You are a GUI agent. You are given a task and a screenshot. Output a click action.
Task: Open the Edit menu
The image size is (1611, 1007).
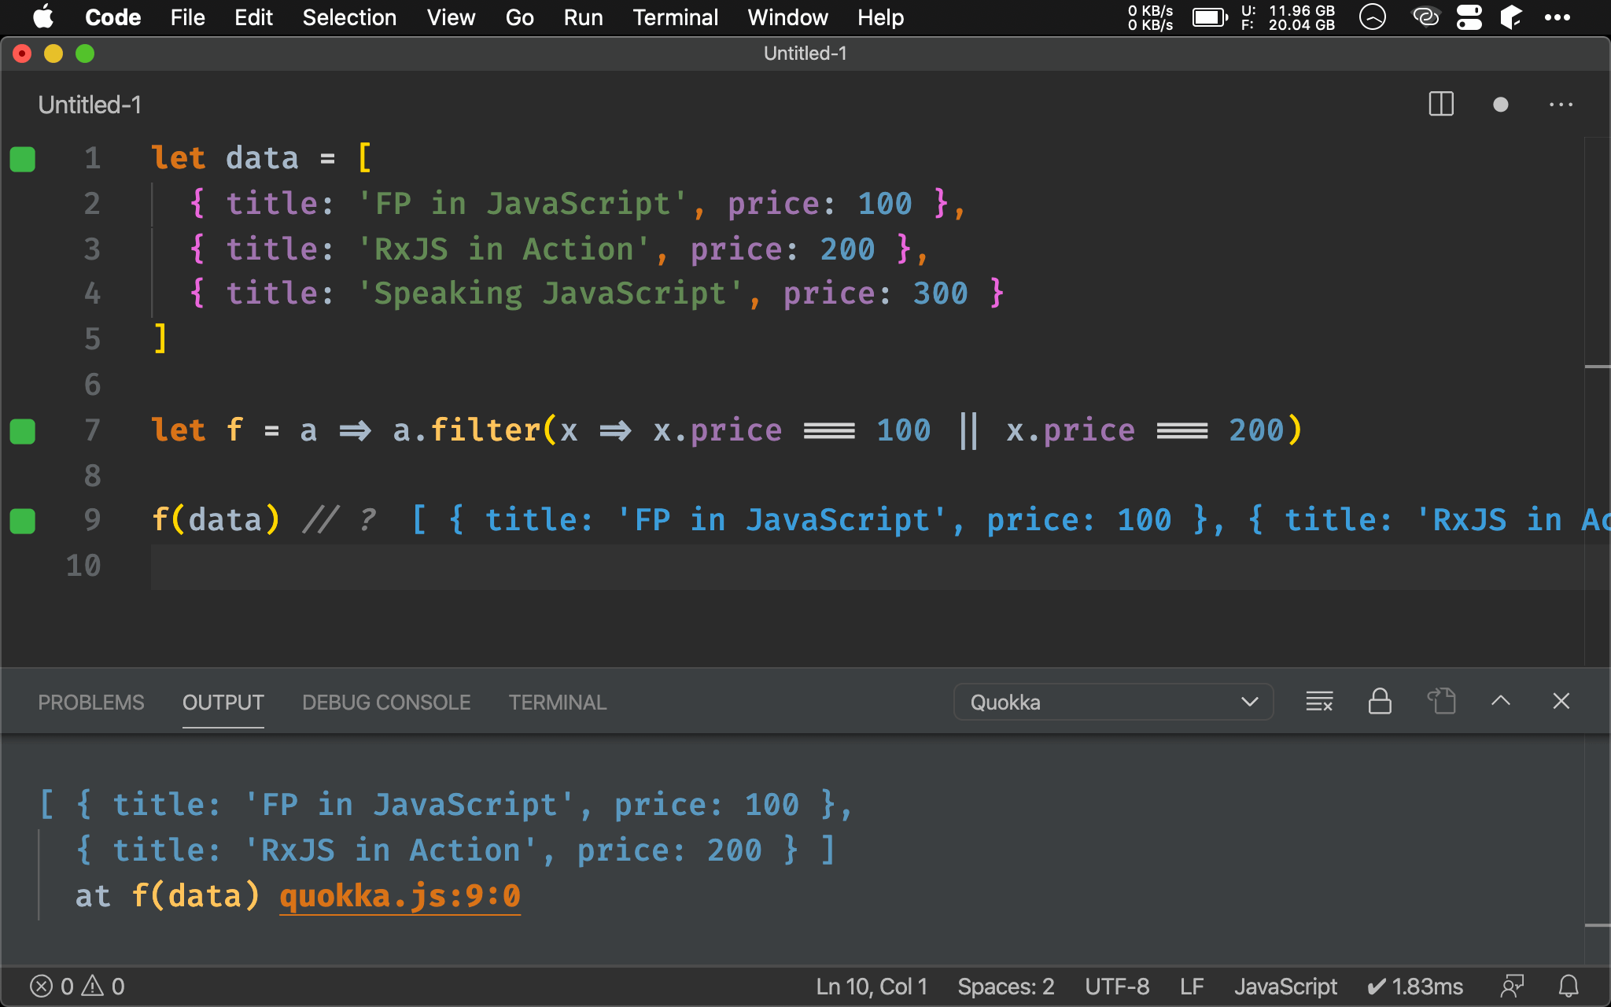253,17
